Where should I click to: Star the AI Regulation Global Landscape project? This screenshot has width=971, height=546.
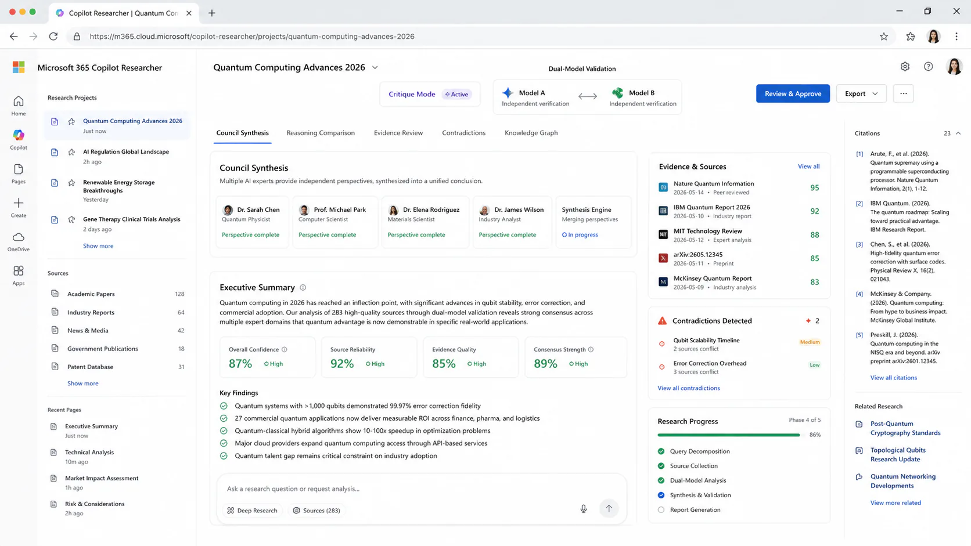pyautogui.click(x=71, y=152)
